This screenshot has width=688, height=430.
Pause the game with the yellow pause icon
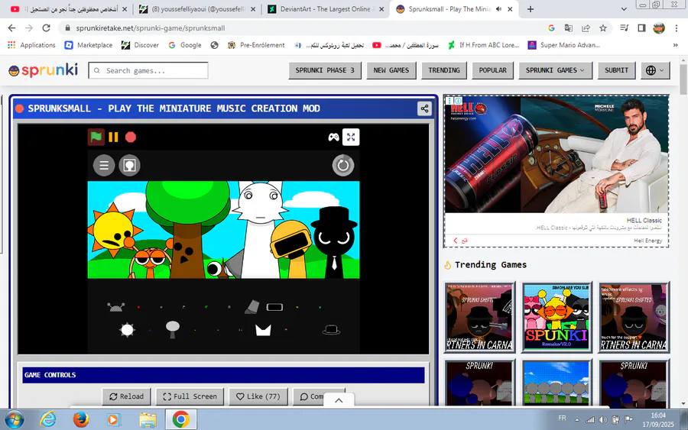113,137
